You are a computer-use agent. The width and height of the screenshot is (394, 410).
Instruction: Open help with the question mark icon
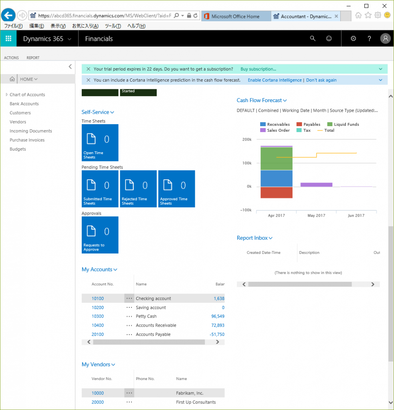coord(370,39)
